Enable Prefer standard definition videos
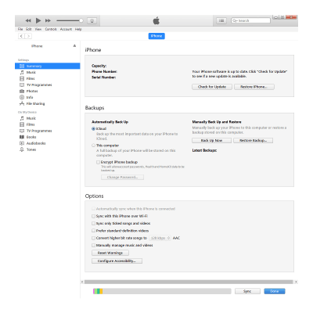Image resolution: width=313 pixels, height=313 pixels. click(93, 231)
